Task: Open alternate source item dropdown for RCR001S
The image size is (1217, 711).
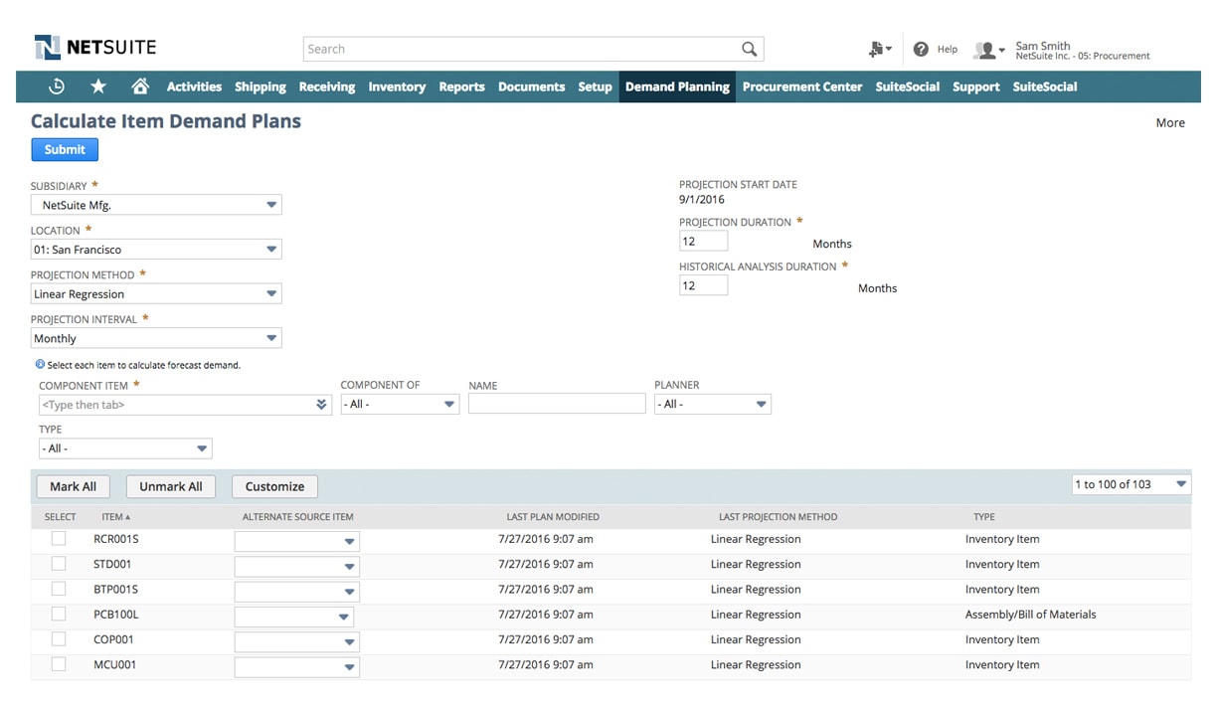Action: click(x=349, y=541)
